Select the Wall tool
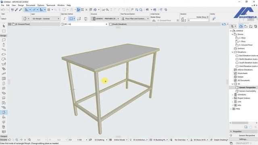This screenshot has height=145, width=258. (x=4, y=40)
